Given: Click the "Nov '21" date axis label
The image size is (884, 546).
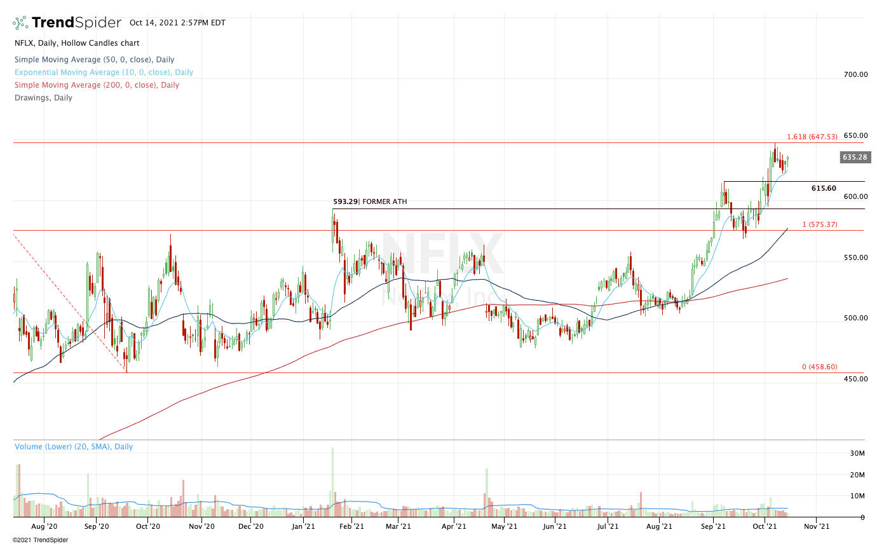Looking at the screenshot, I should [x=817, y=526].
